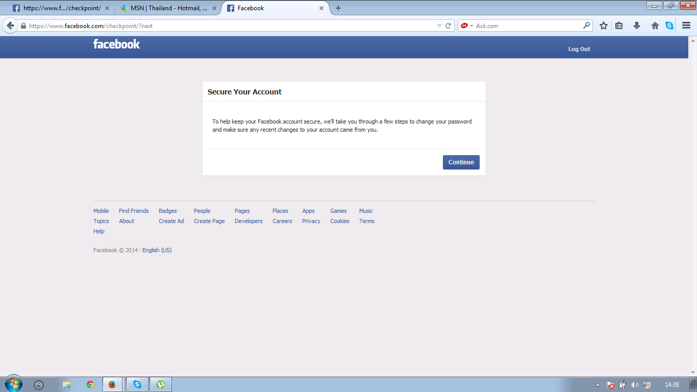This screenshot has width=697, height=392.
Task: Open the Find Friends link
Action: (x=134, y=211)
